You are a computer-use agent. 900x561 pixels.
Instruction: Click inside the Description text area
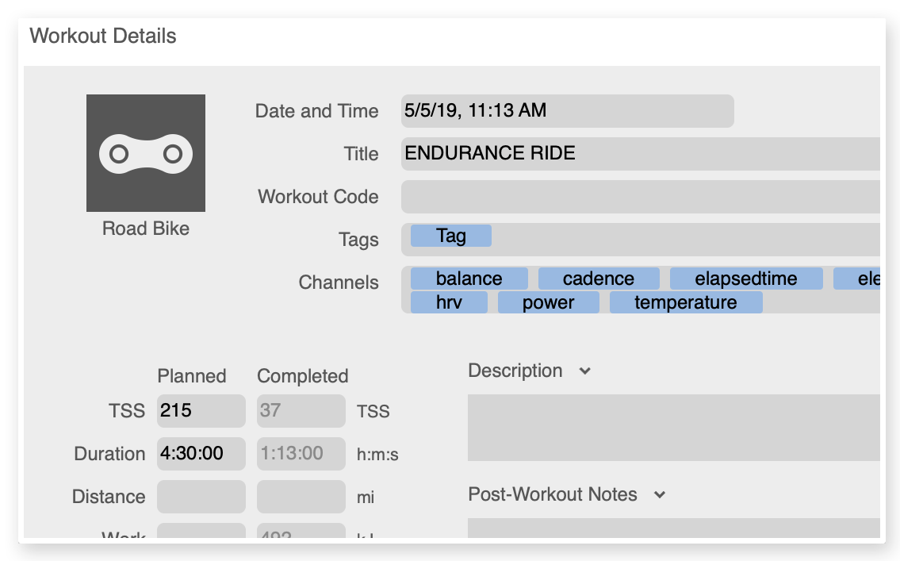[674, 427]
